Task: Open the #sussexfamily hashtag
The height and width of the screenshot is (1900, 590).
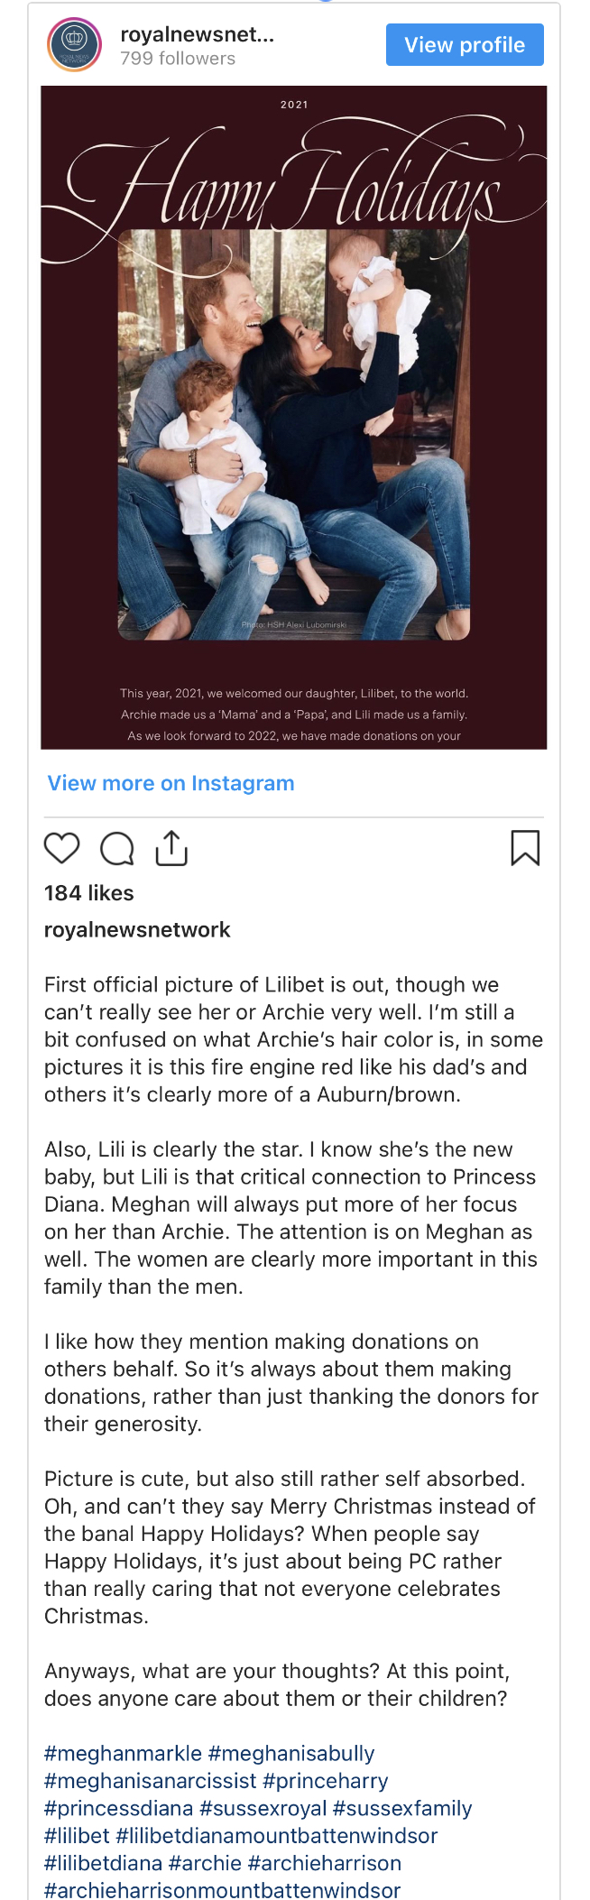Action: (402, 1808)
